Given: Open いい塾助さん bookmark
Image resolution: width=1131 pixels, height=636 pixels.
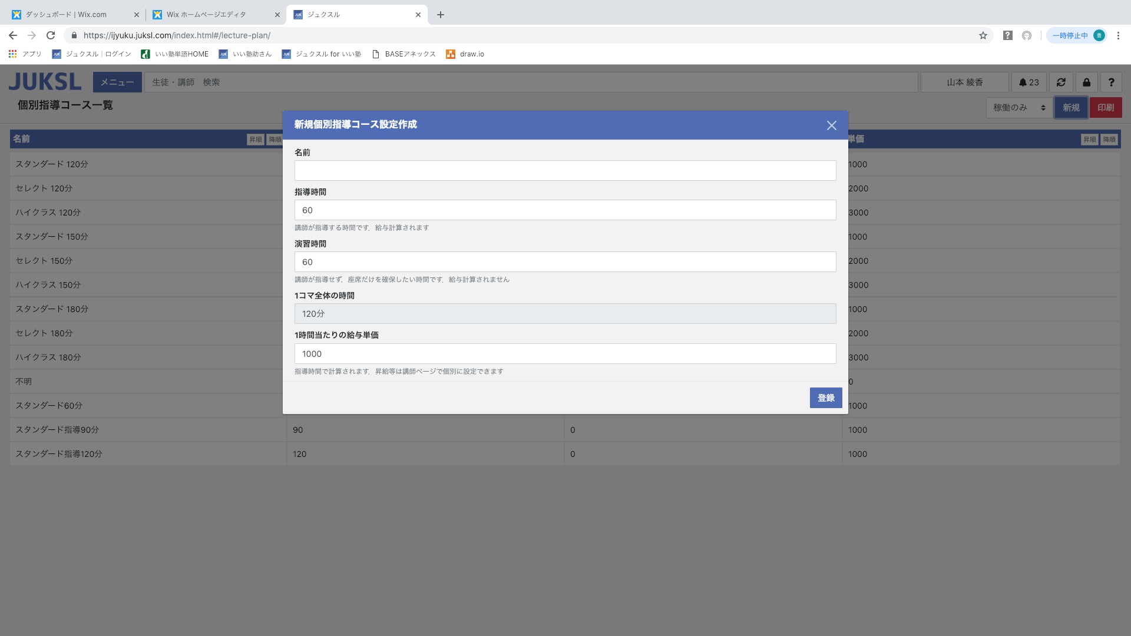Looking at the screenshot, I should [246, 54].
